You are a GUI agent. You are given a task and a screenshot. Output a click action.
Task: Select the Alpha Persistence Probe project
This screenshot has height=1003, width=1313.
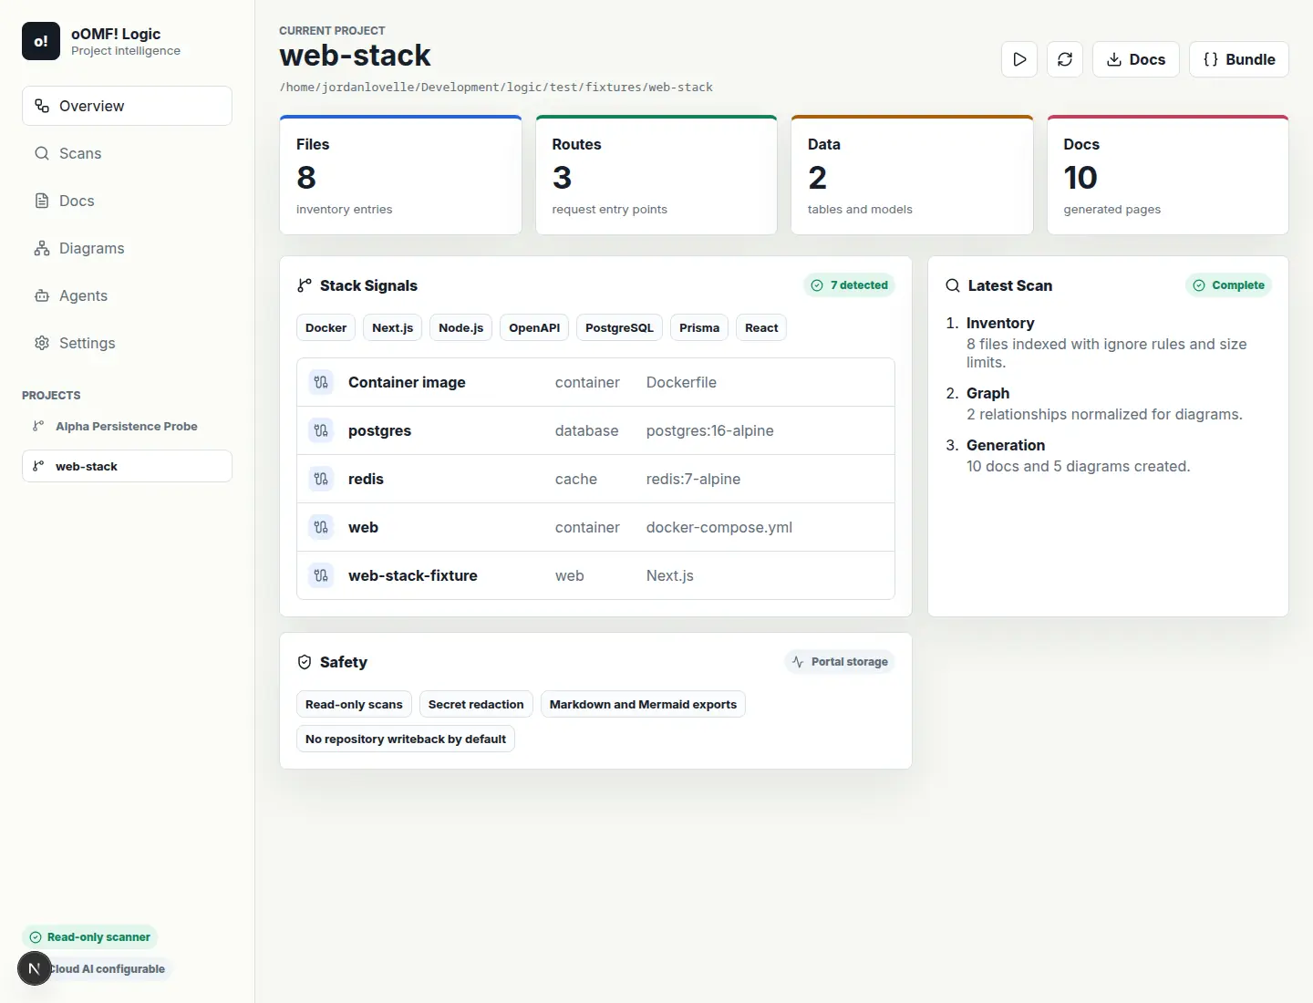tap(127, 426)
